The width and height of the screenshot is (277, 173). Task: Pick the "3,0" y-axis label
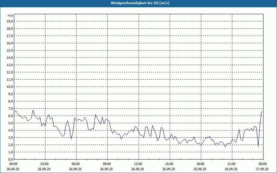[x=10, y=137]
